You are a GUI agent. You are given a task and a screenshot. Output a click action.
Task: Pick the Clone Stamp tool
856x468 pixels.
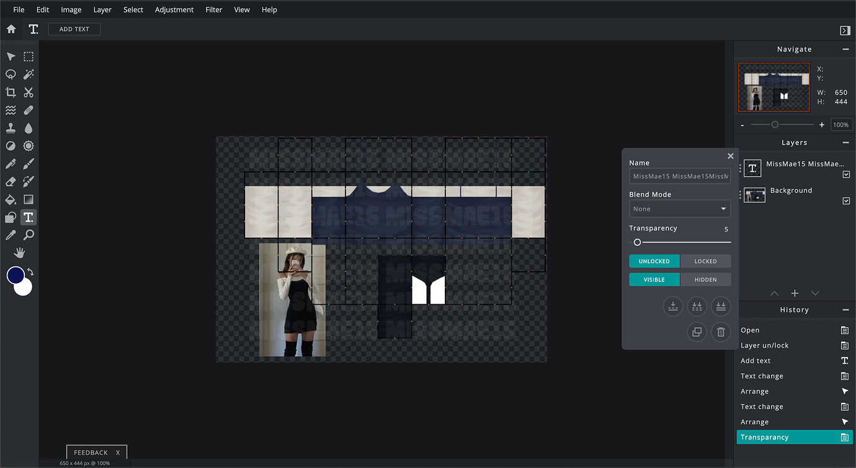coord(11,128)
